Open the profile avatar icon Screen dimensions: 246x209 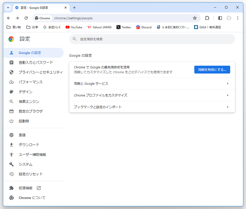pos(229,18)
